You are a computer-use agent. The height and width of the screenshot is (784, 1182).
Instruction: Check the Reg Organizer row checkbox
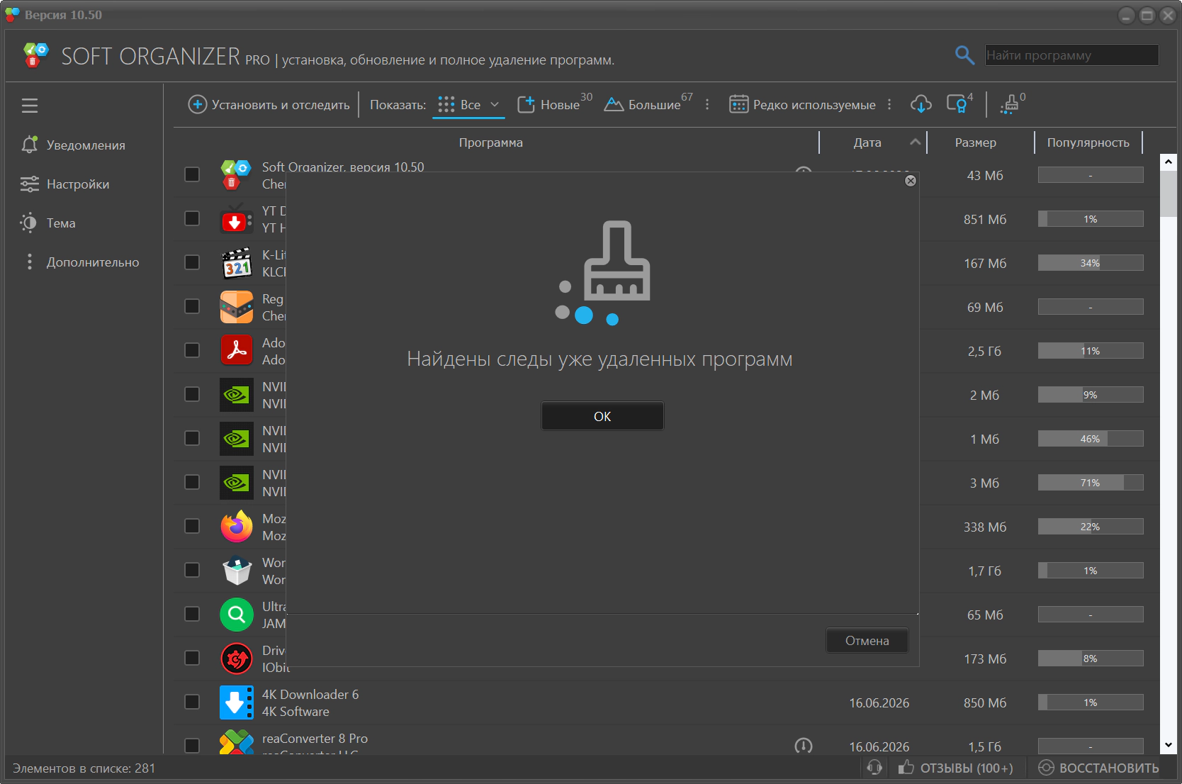pos(192,306)
